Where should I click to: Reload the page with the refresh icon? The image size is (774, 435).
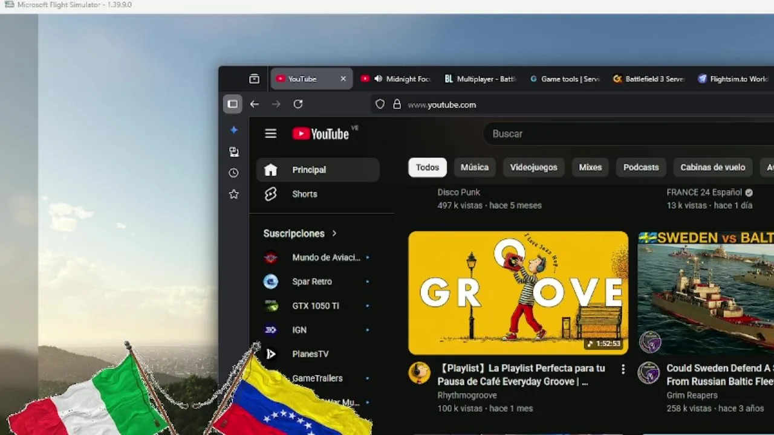pos(298,104)
